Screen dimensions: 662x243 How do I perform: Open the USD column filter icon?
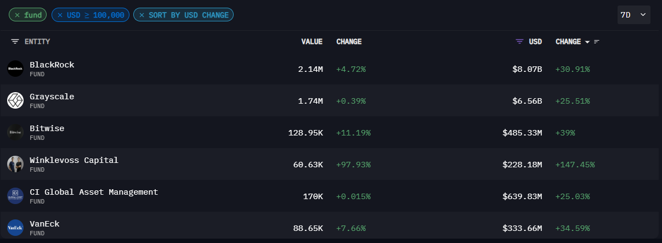[x=519, y=42]
